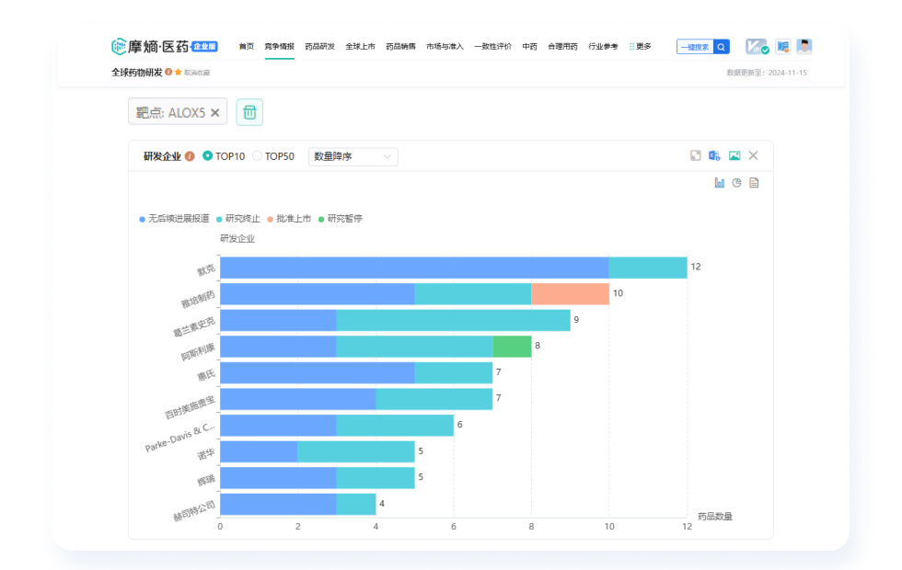Click 阿斯利康 green 研究暂停 bar segment
This screenshot has width=902, height=570.
512,346
